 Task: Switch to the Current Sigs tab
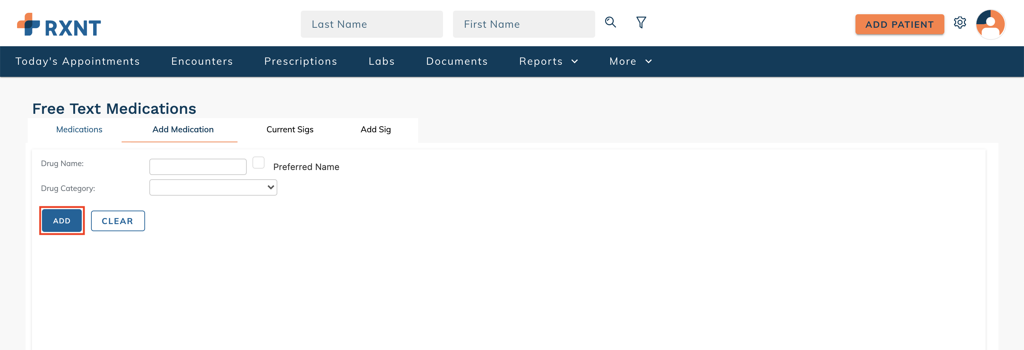(x=290, y=130)
